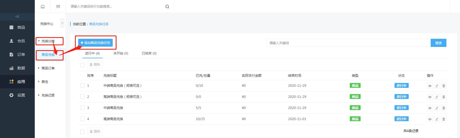Image resolution: width=460 pixels, height=138 pixels.
Task: Switch to the 未开始 (0) tab
Action: tap(121, 53)
